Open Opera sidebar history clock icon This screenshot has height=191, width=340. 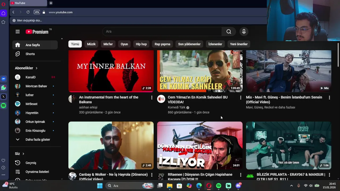coord(3,168)
